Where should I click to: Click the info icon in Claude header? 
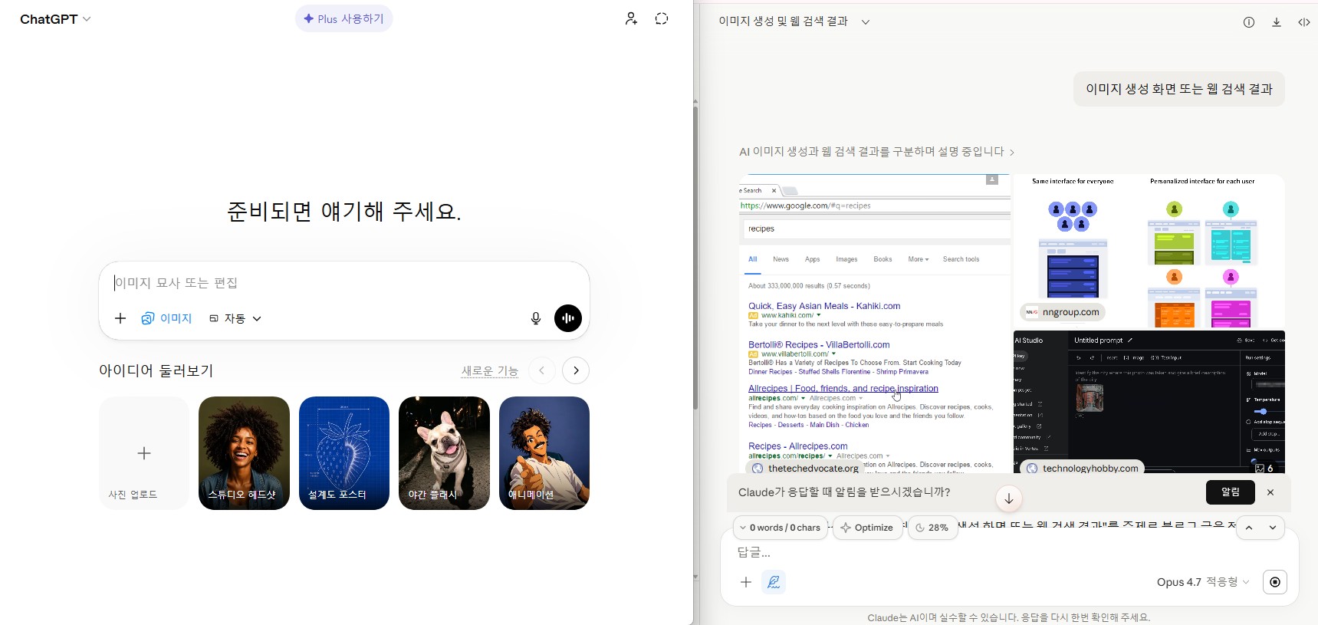click(x=1249, y=22)
